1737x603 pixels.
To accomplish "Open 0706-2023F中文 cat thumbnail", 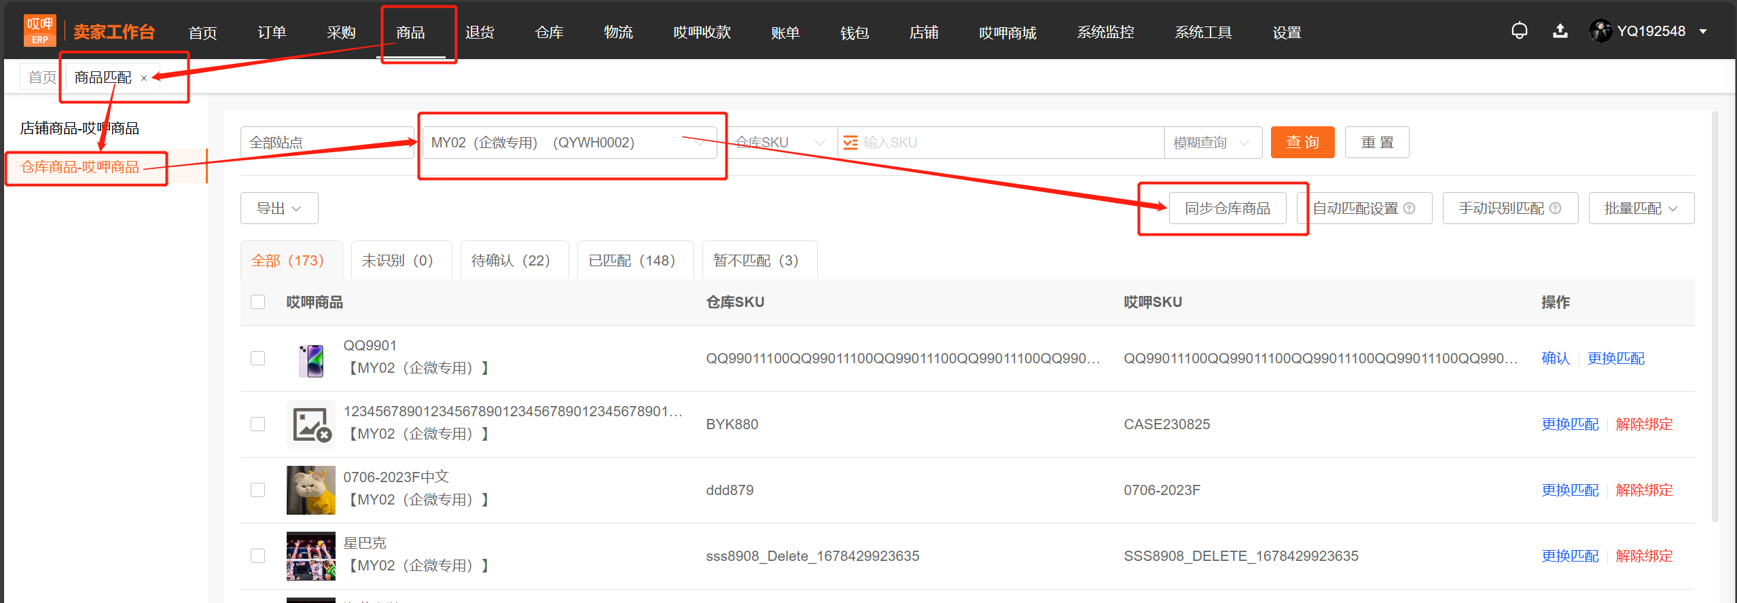I will pos(311,490).
